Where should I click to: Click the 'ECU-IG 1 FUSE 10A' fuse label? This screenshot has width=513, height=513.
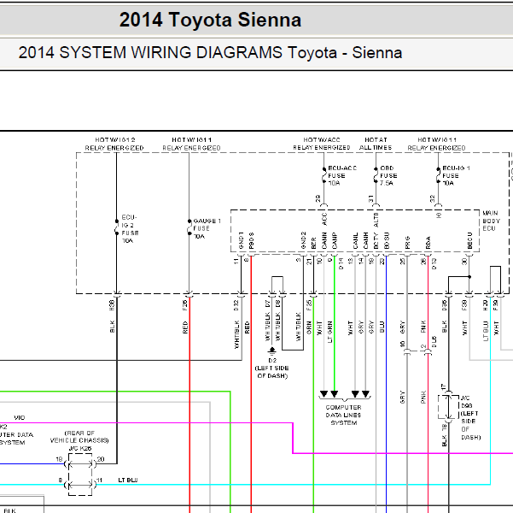click(456, 175)
